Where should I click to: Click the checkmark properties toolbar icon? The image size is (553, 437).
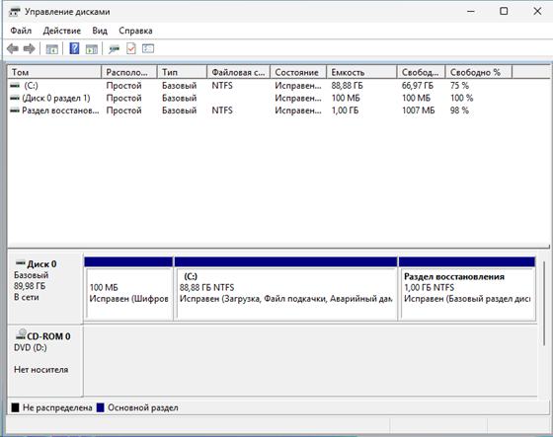point(131,48)
